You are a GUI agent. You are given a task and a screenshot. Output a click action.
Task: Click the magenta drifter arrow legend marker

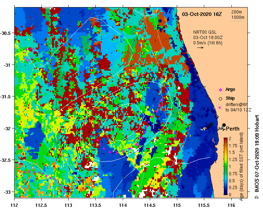click(220, 108)
